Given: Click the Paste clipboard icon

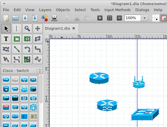Looking at the screenshot, I should (87, 18).
